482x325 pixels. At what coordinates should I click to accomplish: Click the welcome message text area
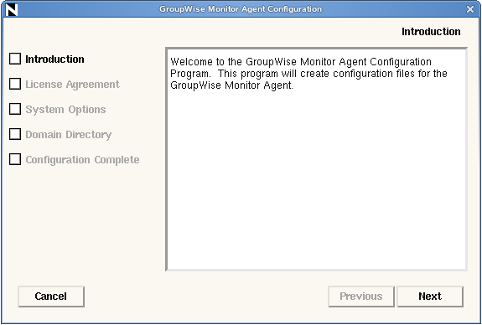click(316, 159)
